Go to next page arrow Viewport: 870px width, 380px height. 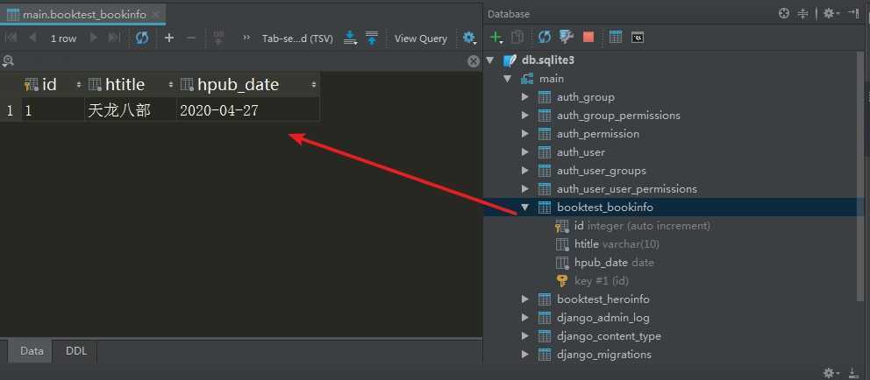(93, 38)
